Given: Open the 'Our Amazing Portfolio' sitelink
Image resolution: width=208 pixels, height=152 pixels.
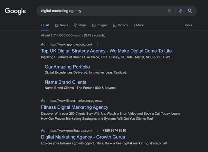Looking at the screenshot, I should [x=67, y=67].
